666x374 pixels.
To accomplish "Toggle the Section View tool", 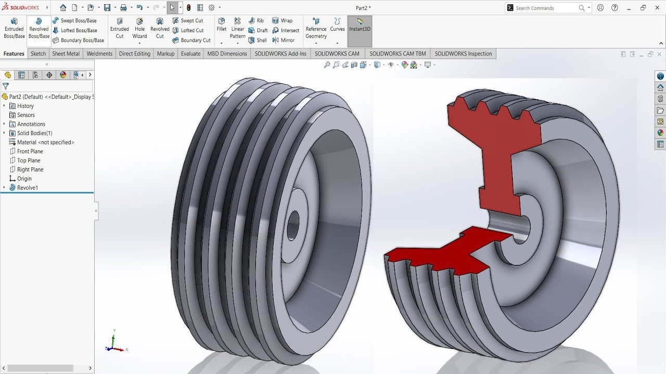I will tap(354, 65).
